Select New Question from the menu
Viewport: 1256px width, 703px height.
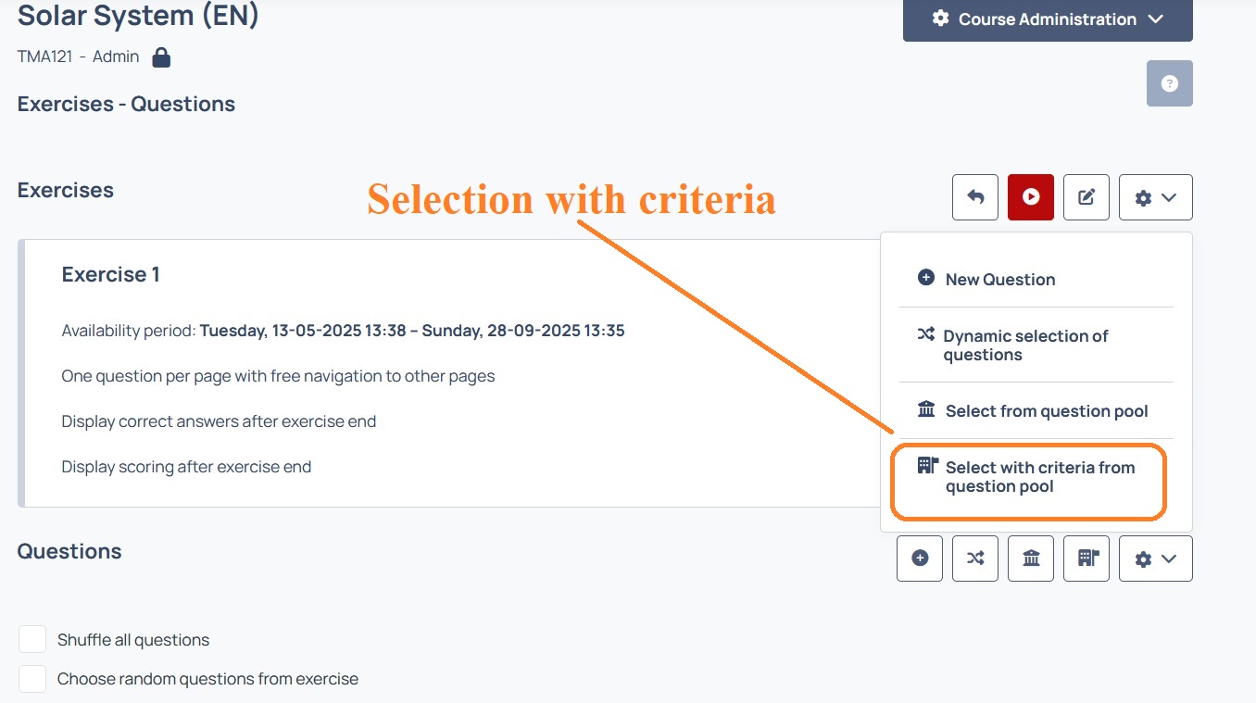[x=1036, y=279]
